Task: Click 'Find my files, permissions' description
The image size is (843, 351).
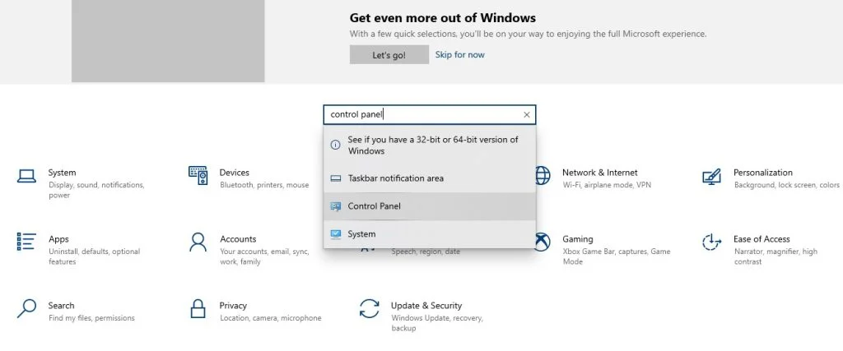Action: click(91, 318)
